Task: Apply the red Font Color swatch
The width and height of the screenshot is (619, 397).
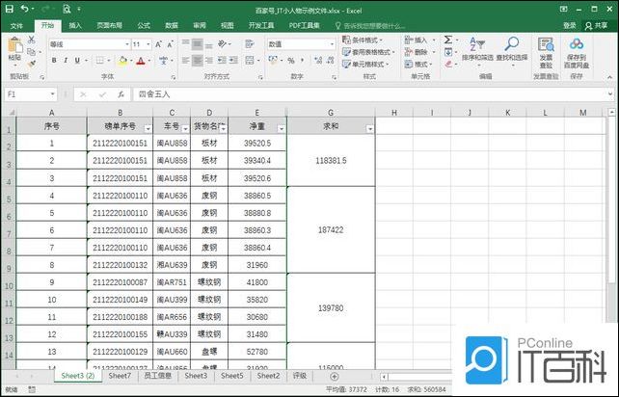Action: (x=141, y=61)
